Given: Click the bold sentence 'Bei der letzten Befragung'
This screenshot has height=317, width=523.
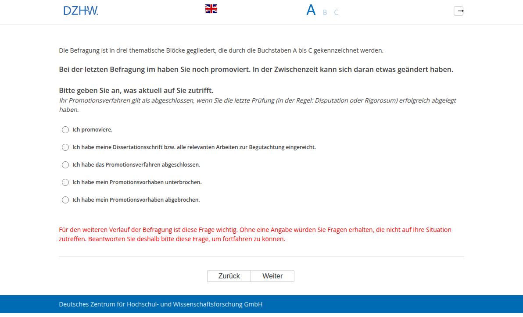Looking at the screenshot, I should click(256, 69).
